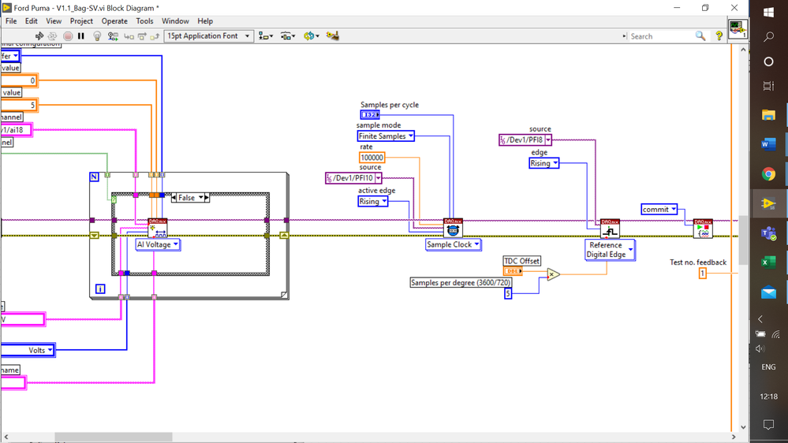Open the active edge Rising dropdown

[x=373, y=202]
